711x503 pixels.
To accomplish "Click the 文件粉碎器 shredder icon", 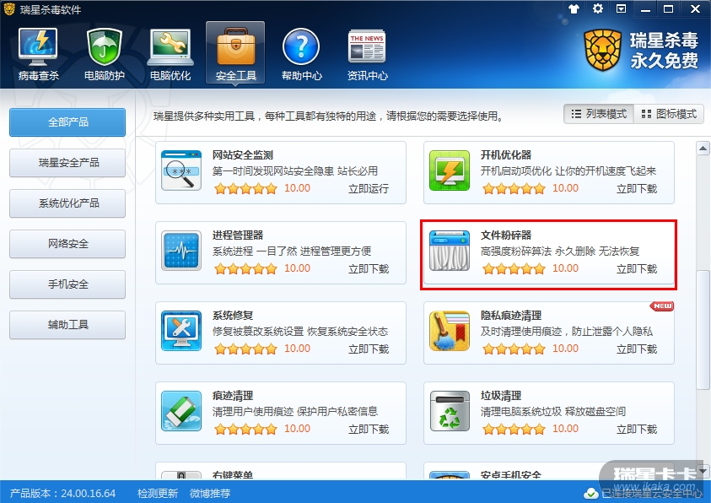I will pos(450,251).
